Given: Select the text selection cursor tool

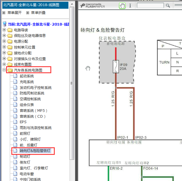Looking at the screenshot, I should pos(130,6).
